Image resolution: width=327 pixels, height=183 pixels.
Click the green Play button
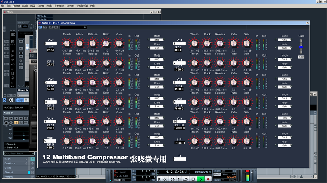pyautogui.click(x=202, y=179)
